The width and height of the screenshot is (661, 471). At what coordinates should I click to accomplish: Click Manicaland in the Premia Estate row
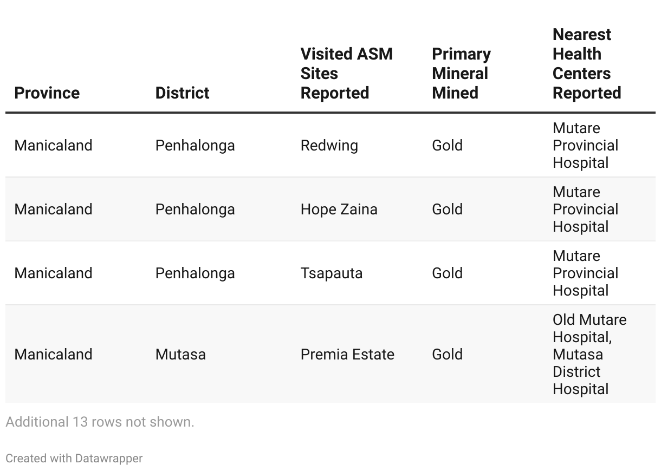[x=53, y=354]
